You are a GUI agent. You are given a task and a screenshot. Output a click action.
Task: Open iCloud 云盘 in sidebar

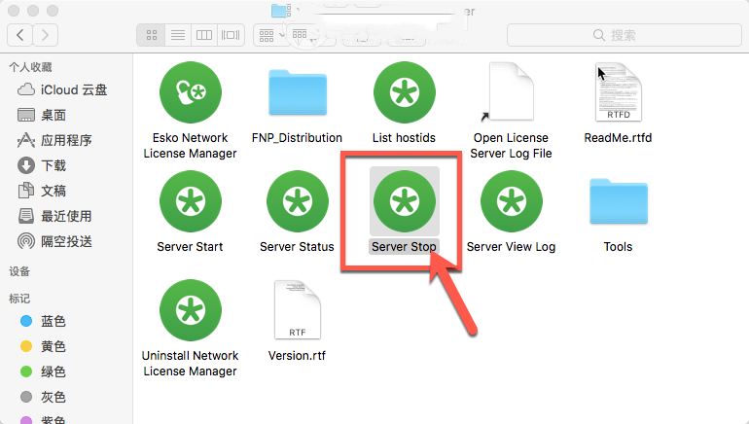click(x=62, y=89)
